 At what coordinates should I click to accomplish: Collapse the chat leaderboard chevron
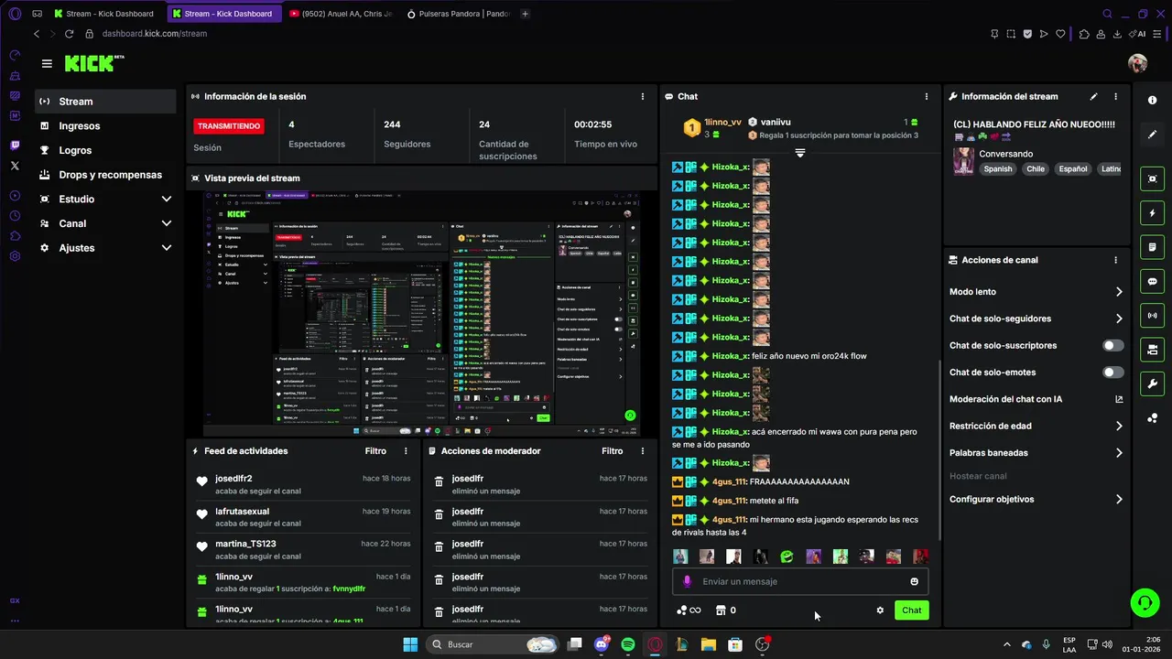pyautogui.click(x=799, y=153)
